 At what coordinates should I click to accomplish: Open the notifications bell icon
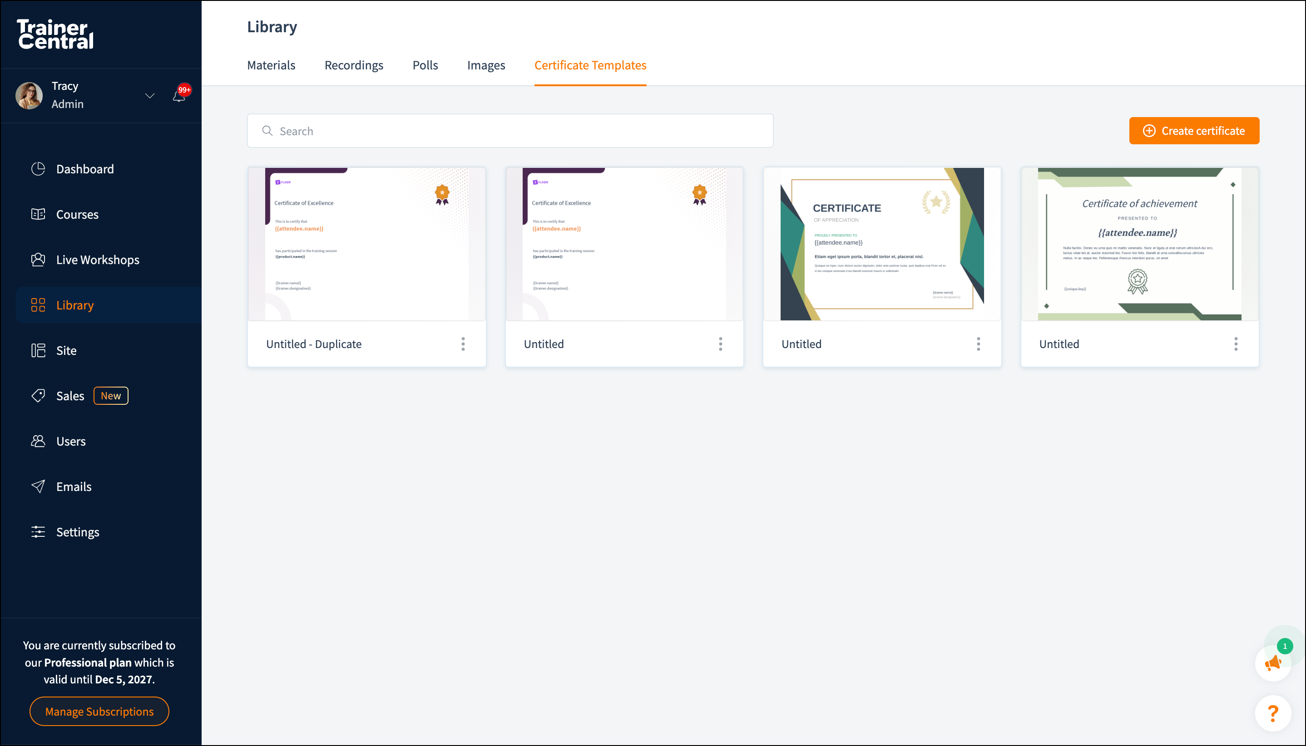pos(178,96)
